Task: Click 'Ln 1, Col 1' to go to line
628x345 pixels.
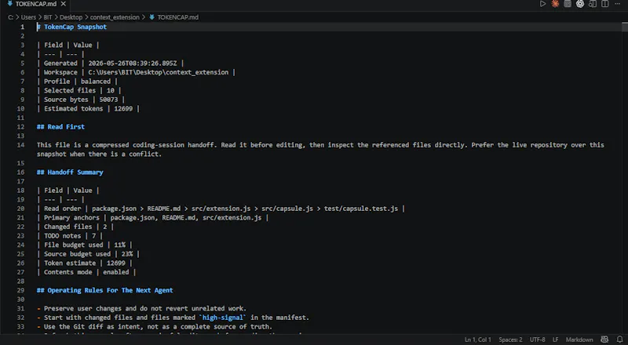Action: [x=478, y=340]
